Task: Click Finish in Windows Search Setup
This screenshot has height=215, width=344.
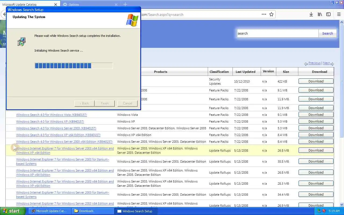Action: click(x=105, y=103)
